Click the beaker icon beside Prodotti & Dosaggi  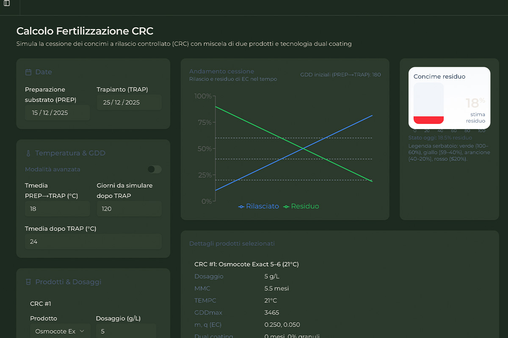click(x=28, y=282)
